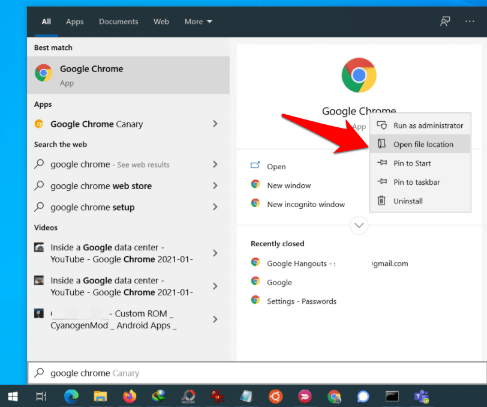Open the three-dots options menu
The height and width of the screenshot is (407, 487).
click(470, 22)
